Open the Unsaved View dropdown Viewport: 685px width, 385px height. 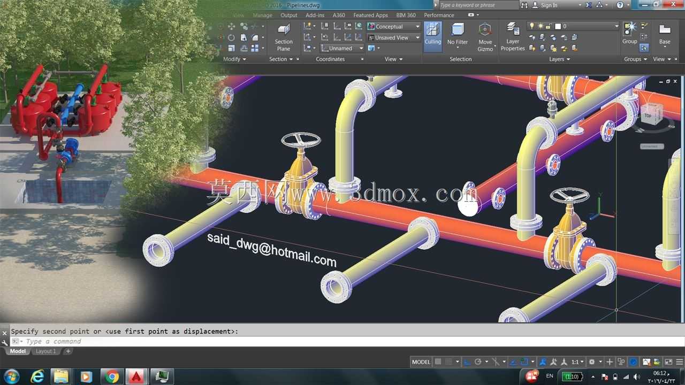coord(394,37)
